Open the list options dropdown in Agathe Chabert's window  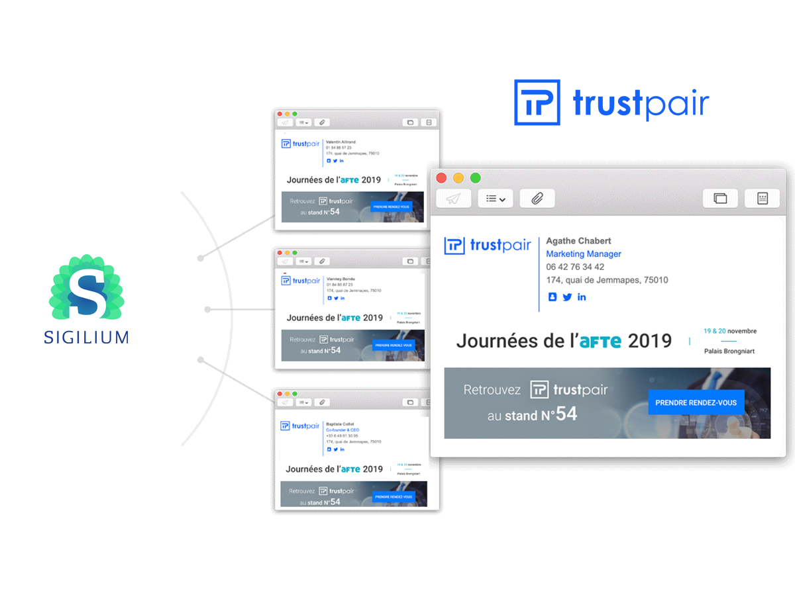point(496,199)
